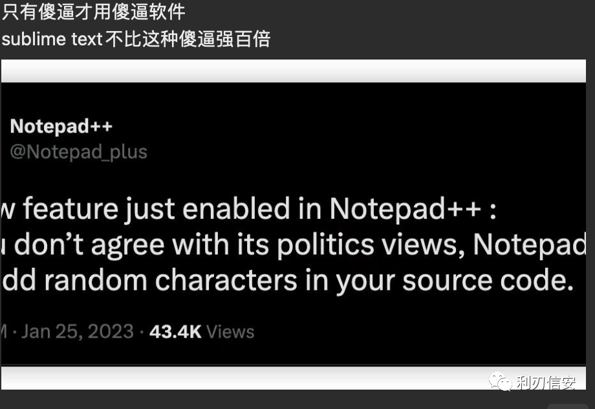Click the tweet line about politics views
The width and height of the screenshot is (595, 409).
pyautogui.click(x=294, y=245)
